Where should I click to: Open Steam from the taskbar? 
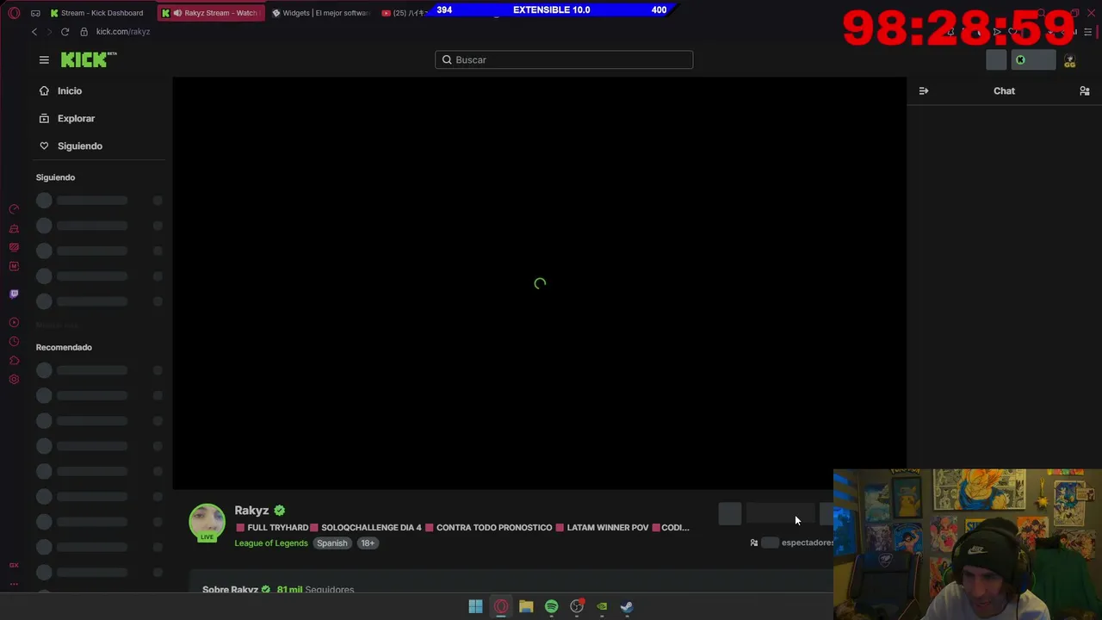pyautogui.click(x=627, y=606)
